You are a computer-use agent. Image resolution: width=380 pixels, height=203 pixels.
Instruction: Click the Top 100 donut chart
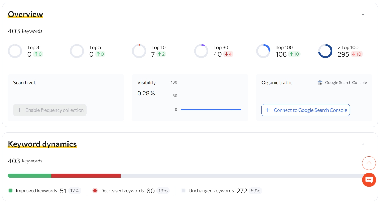[263, 51]
